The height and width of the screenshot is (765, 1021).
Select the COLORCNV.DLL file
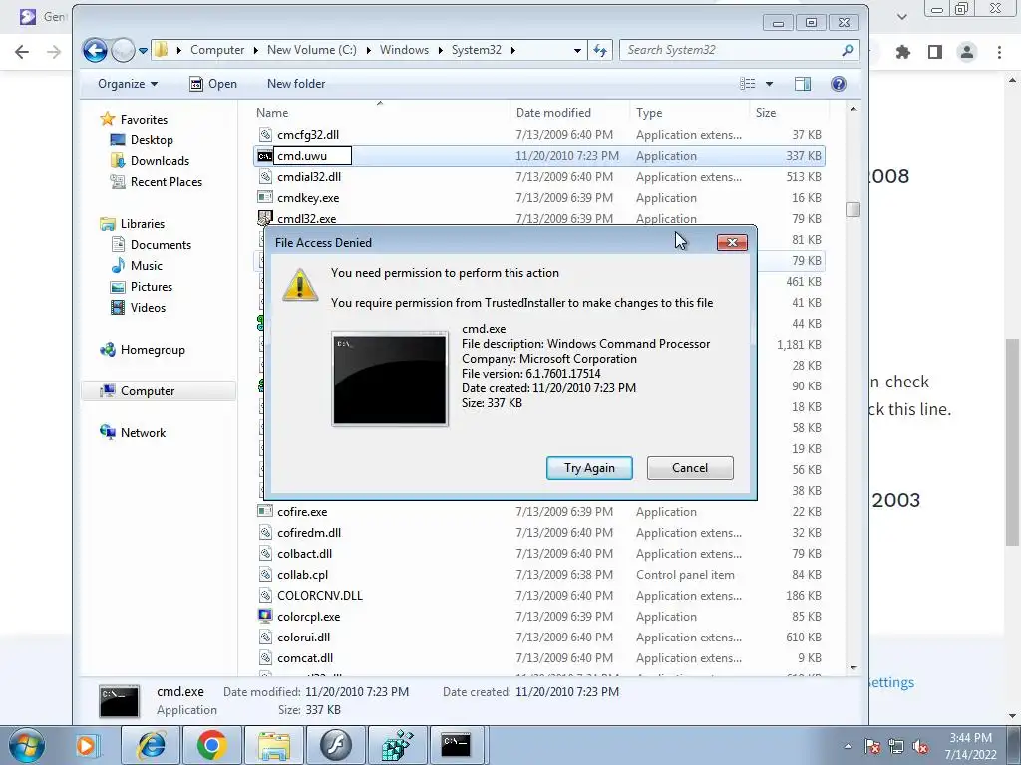pos(320,596)
